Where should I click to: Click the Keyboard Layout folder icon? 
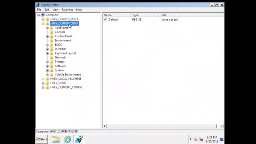point(52,53)
